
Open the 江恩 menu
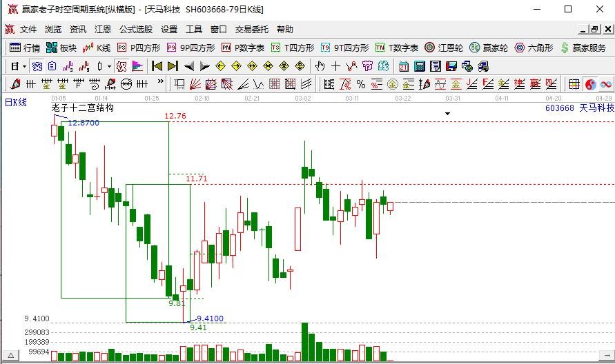(103, 30)
